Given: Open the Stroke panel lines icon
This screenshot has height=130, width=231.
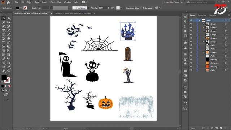Looking at the screenshot, I should click(185, 71).
